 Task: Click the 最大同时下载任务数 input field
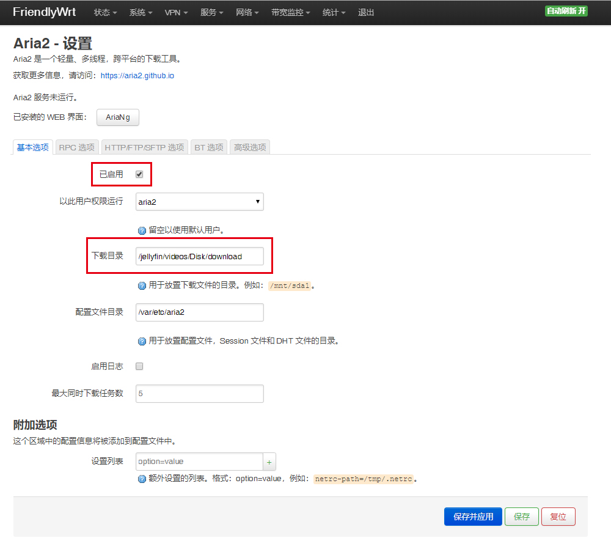(x=200, y=394)
